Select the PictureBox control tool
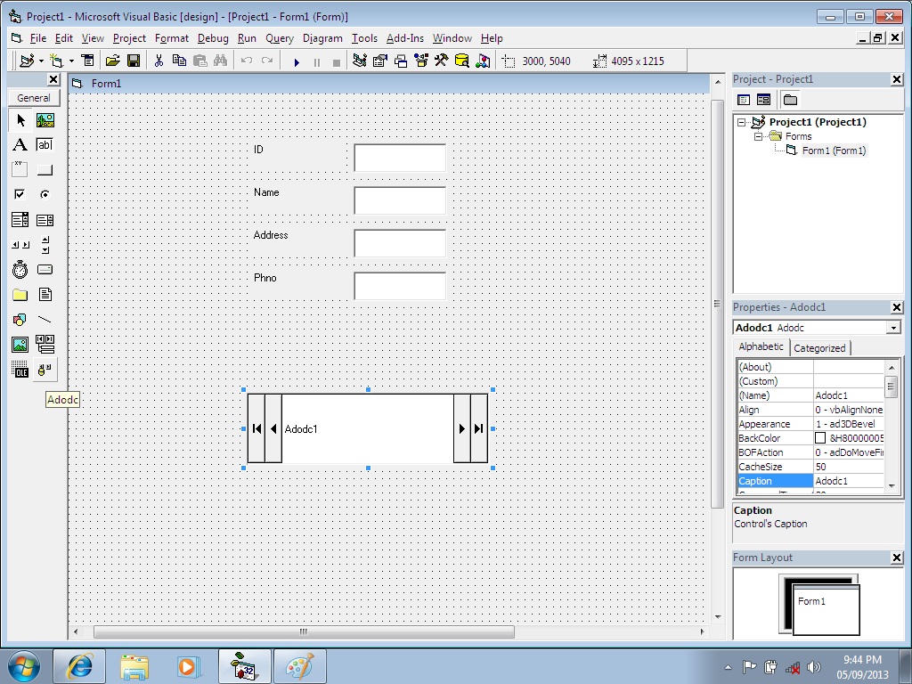This screenshot has width=912, height=684. pos(45,120)
